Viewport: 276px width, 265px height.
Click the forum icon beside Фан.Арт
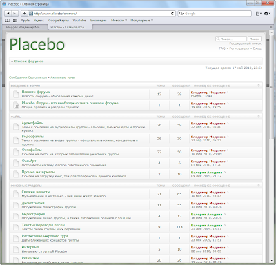tap(16, 163)
